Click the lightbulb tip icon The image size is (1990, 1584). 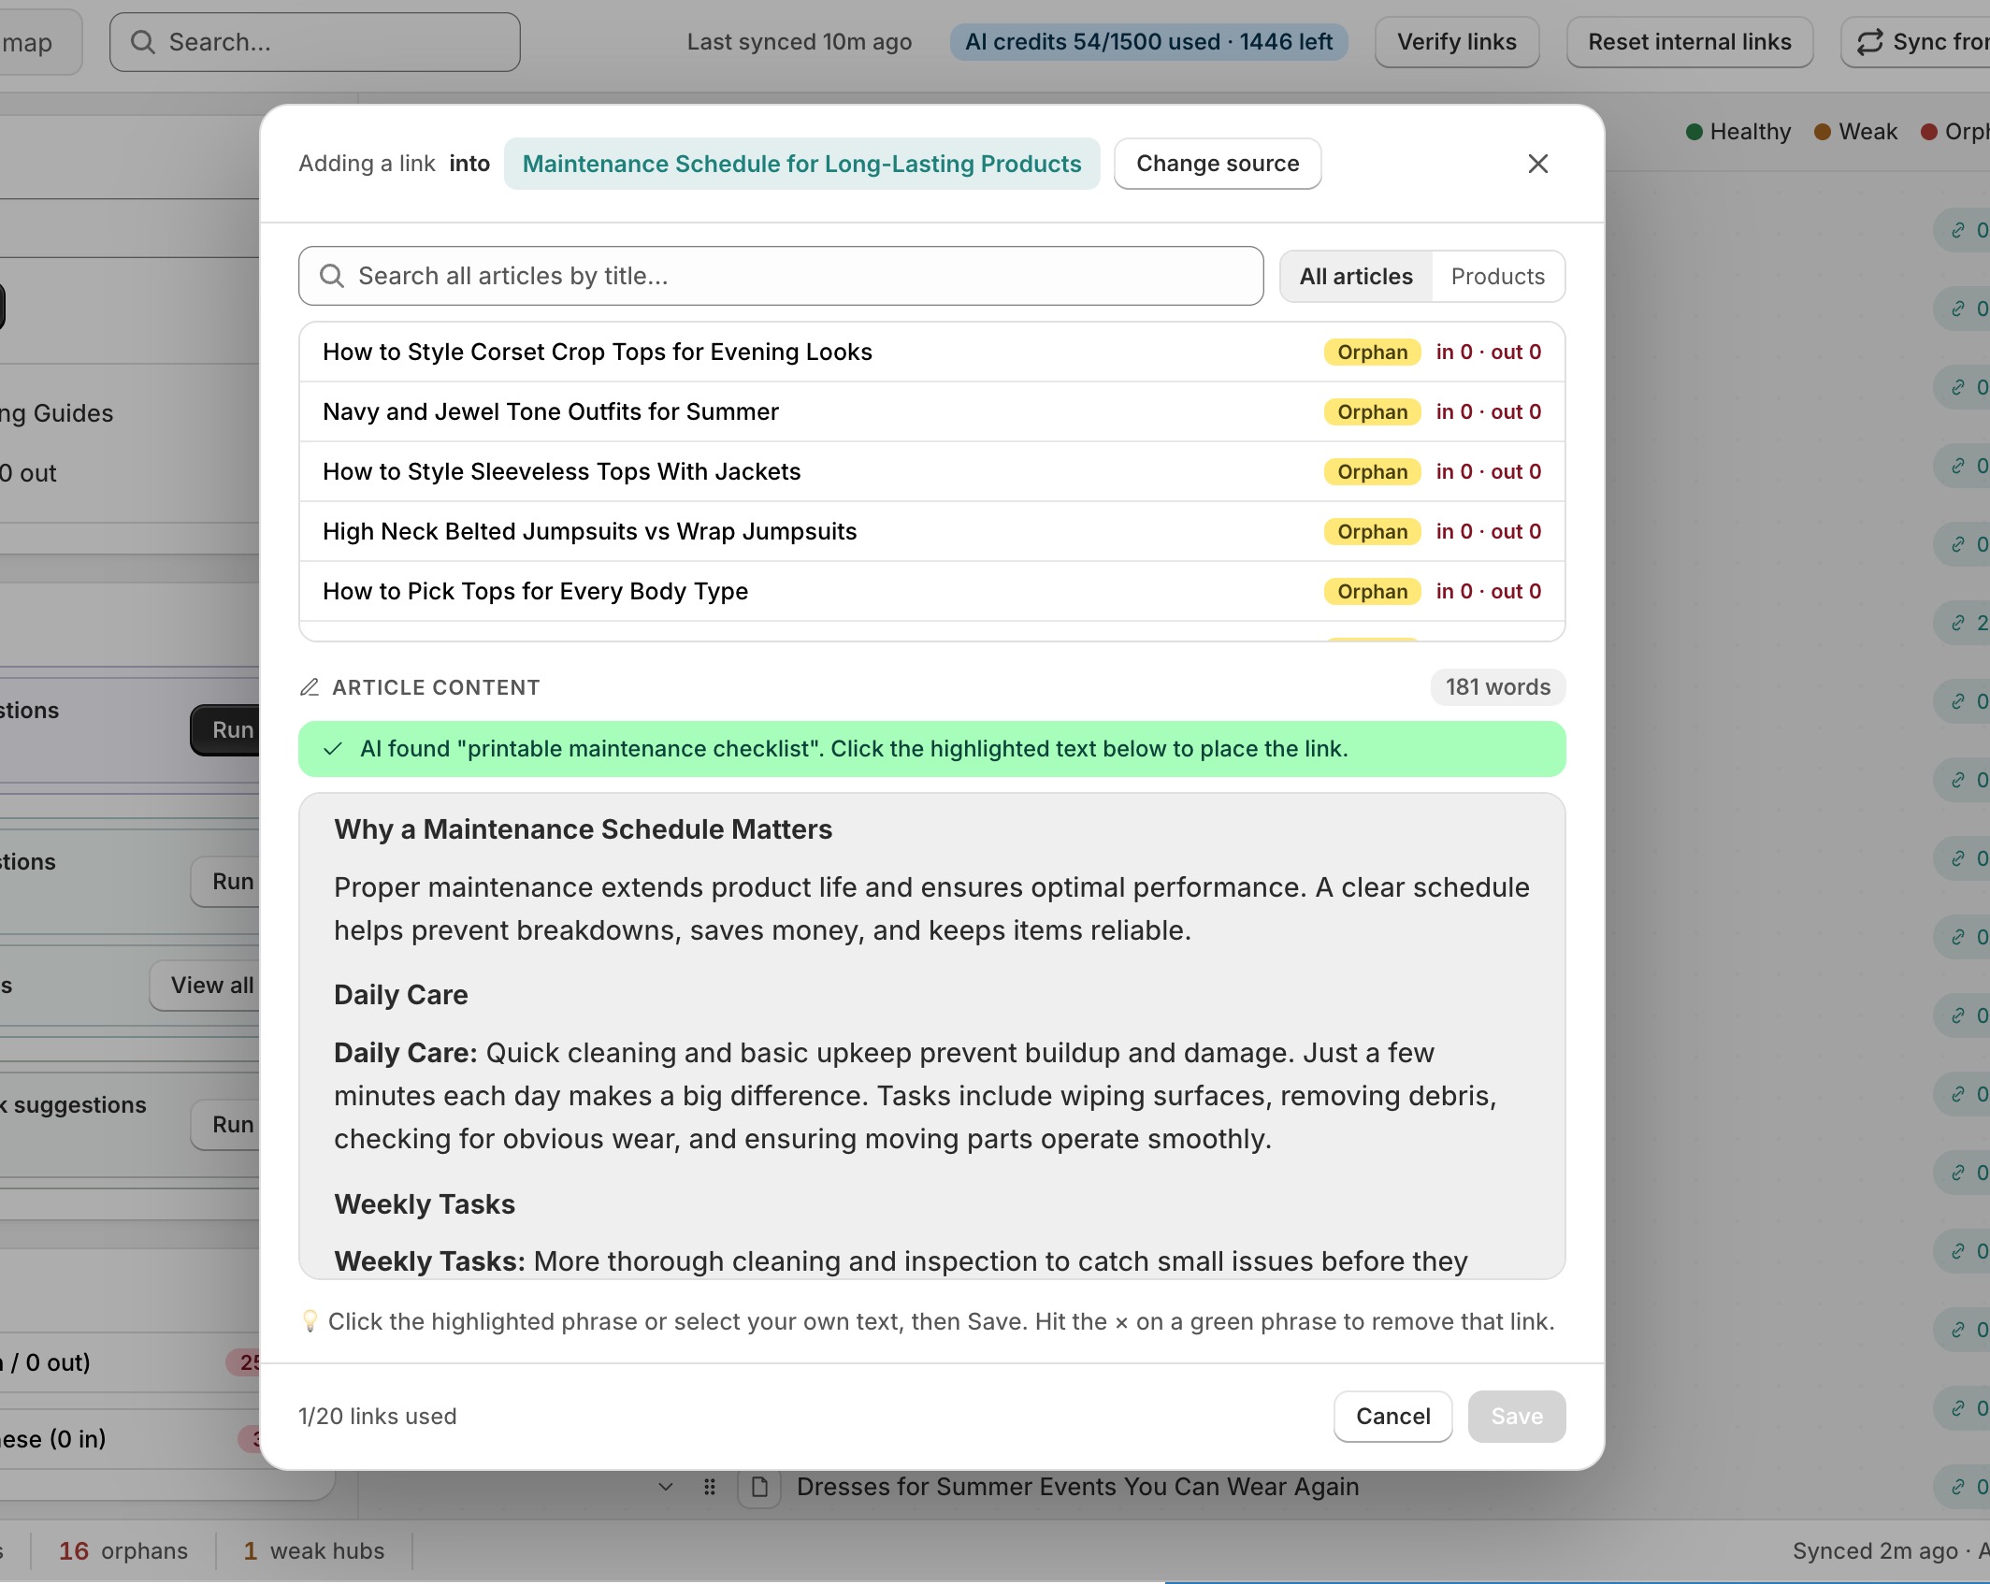coord(310,1321)
